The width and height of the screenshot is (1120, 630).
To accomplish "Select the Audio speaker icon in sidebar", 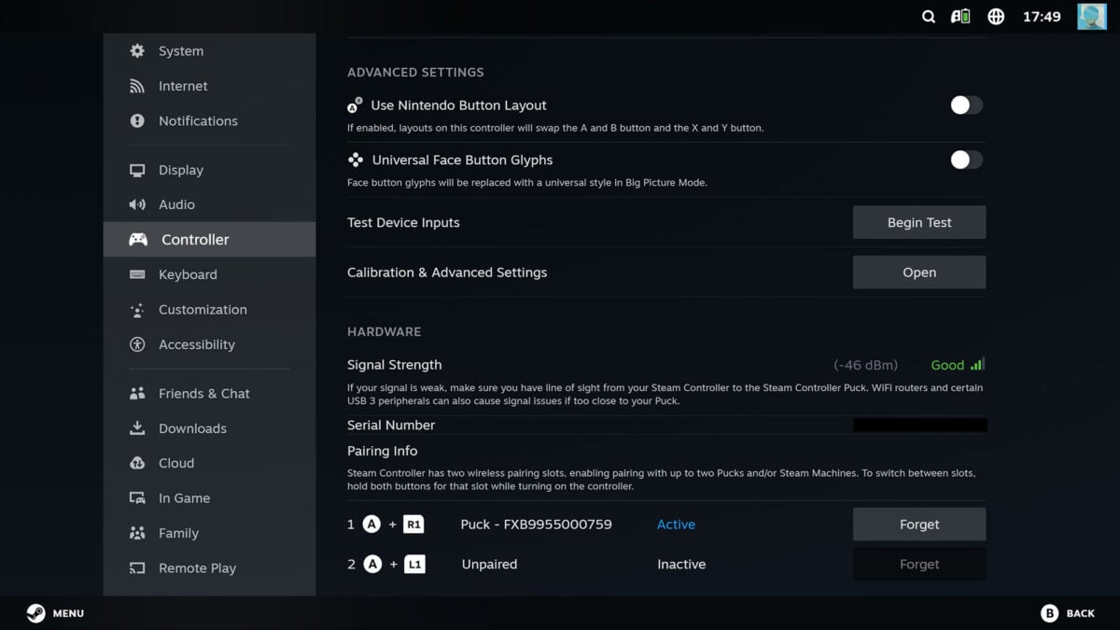I will tap(137, 204).
